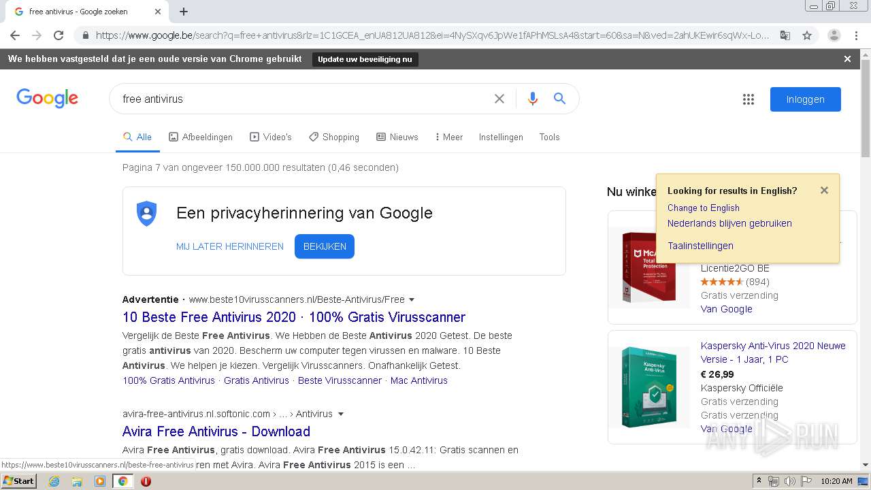
Task: Click the page vertical scrollbar thumb
Action: point(866,109)
